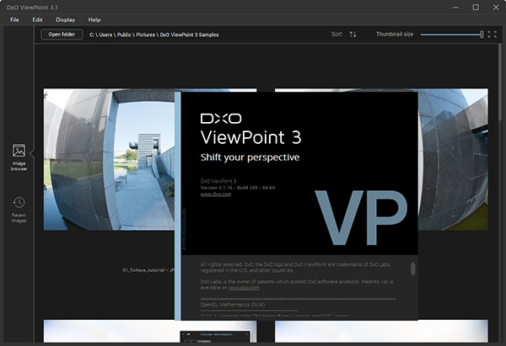Click the Version 3.1.16 build text
506x346 pixels.
coord(238,188)
